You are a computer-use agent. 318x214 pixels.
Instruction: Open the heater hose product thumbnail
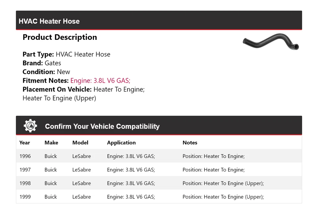[x=271, y=42]
